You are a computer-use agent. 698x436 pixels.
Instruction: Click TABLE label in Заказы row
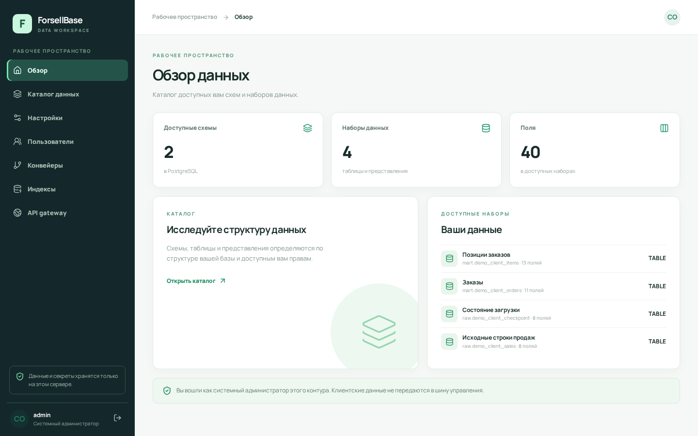pyautogui.click(x=657, y=286)
